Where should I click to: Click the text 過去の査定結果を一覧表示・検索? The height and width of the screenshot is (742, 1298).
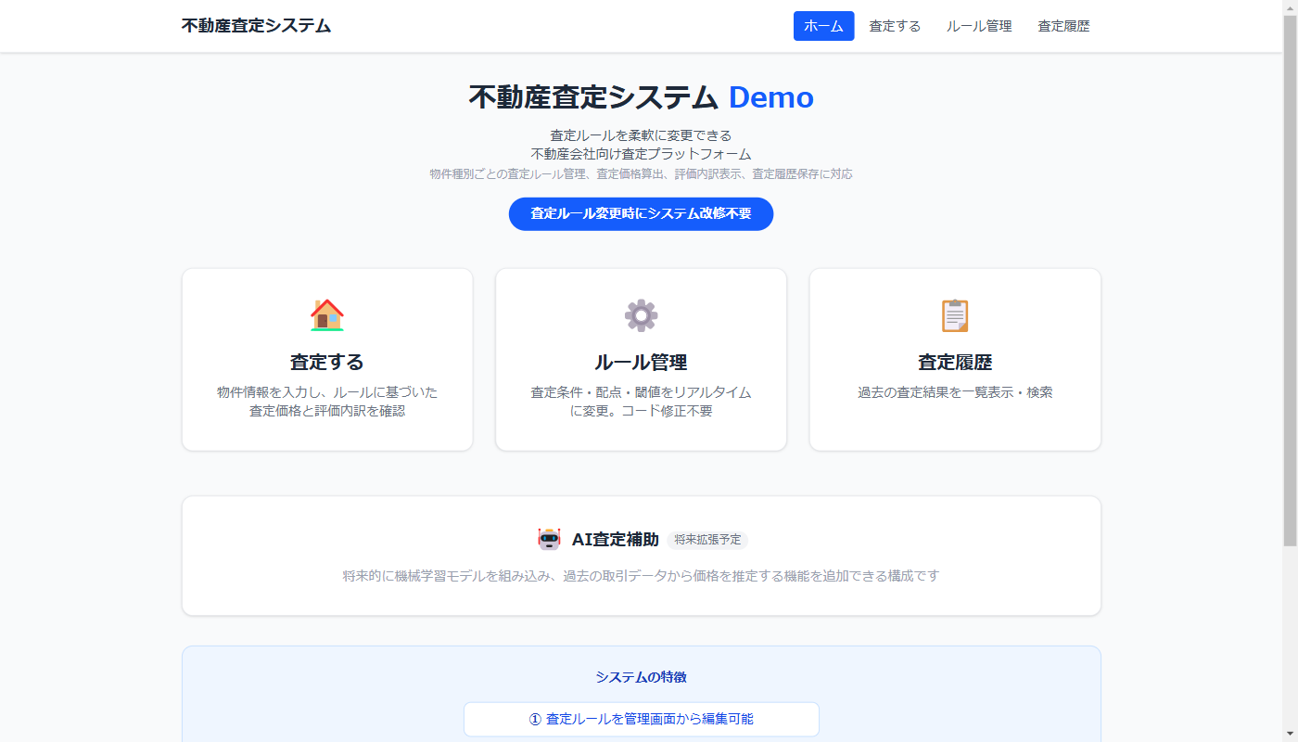(x=955, y=392)
